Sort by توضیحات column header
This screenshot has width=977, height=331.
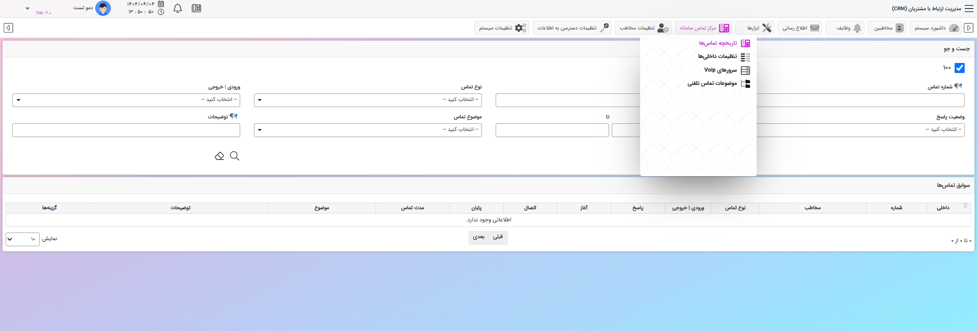[181, 208]
